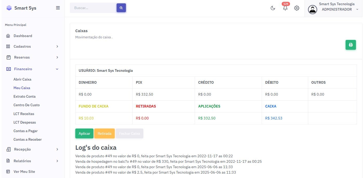
Task: Click the search magnifier button
Action: (x=121, y=8)
